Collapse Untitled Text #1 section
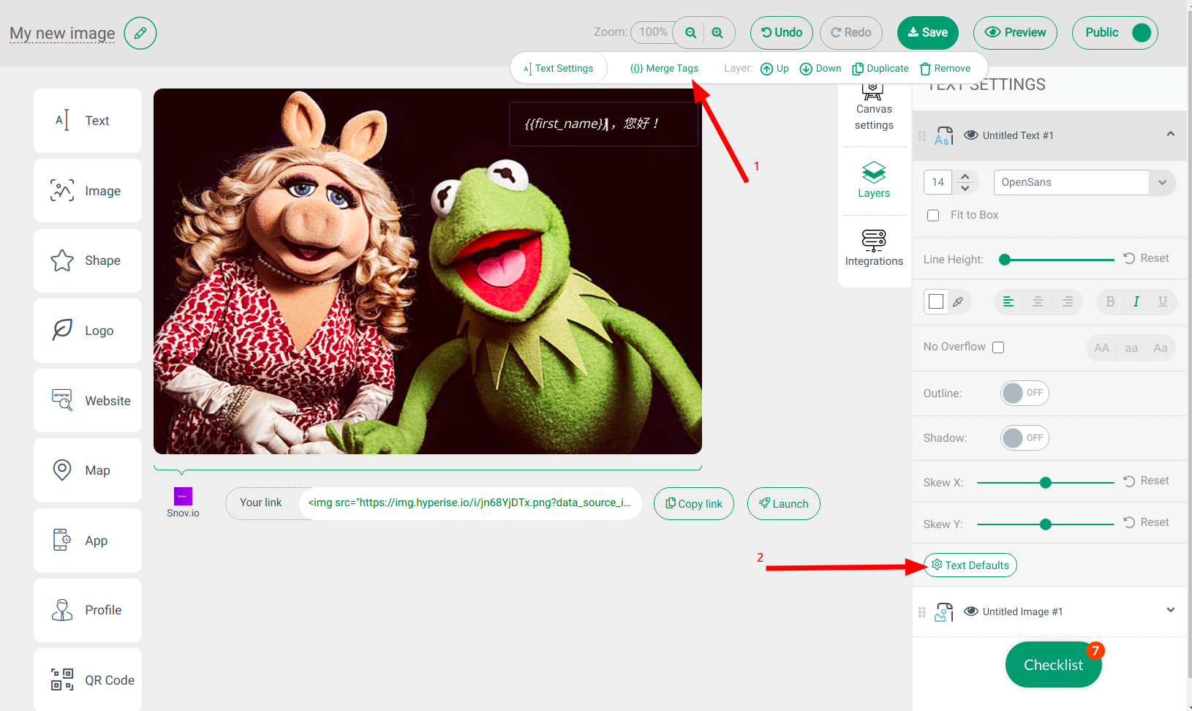The height and width of the screenshot is (711, 1192). click(x=1170, y=135)
